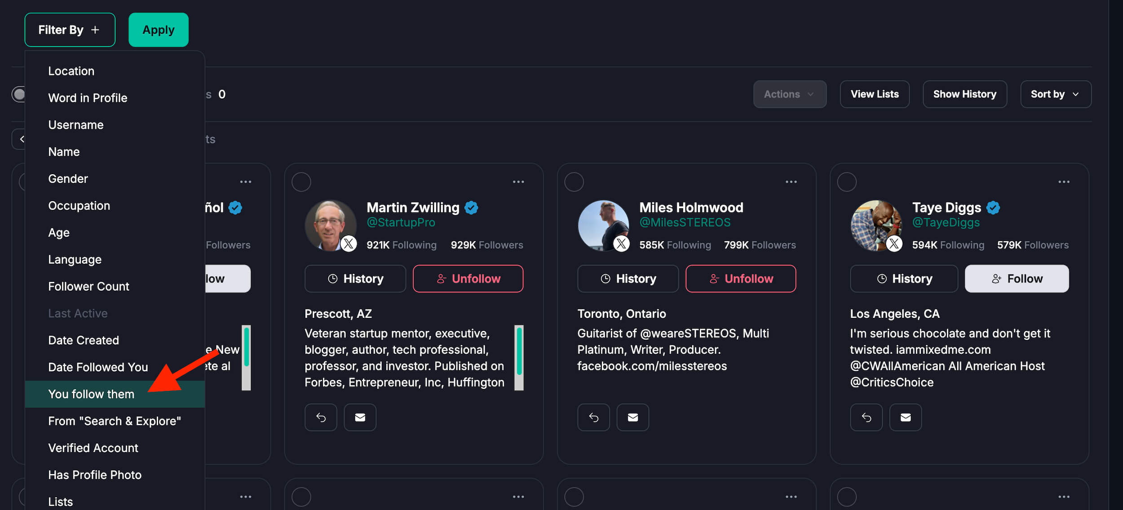The width and height of the screenshot is (1123, 510).
Task: Open three-dot menu on Taye Diggs card
Action: [x=1064, y=182]
